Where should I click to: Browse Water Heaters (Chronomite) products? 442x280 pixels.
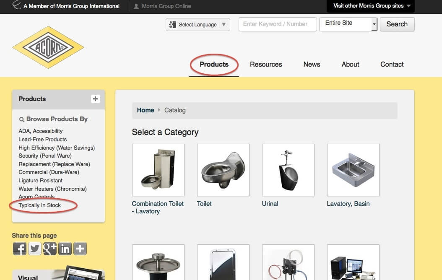coord(53,189)
